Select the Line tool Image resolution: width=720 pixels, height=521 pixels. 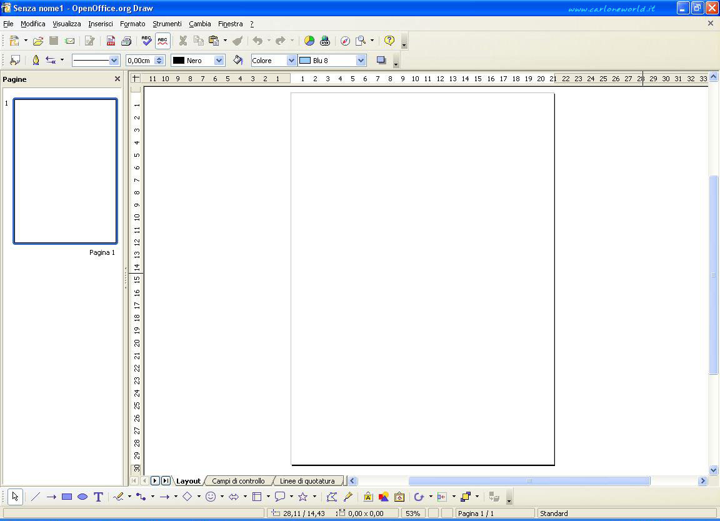click(x=36, y=497)
